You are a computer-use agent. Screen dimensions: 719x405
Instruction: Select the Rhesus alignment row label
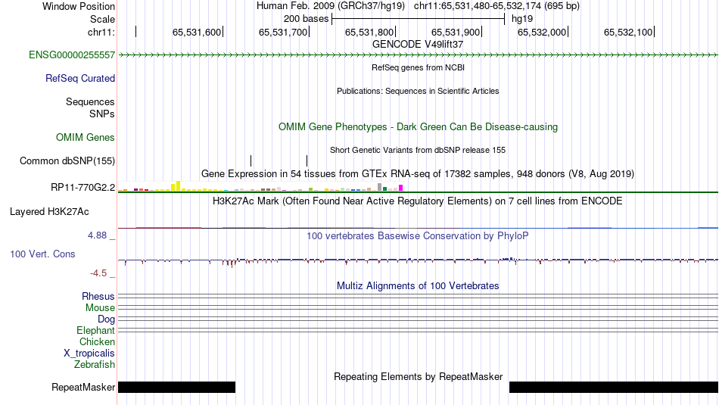pos(98,297)
